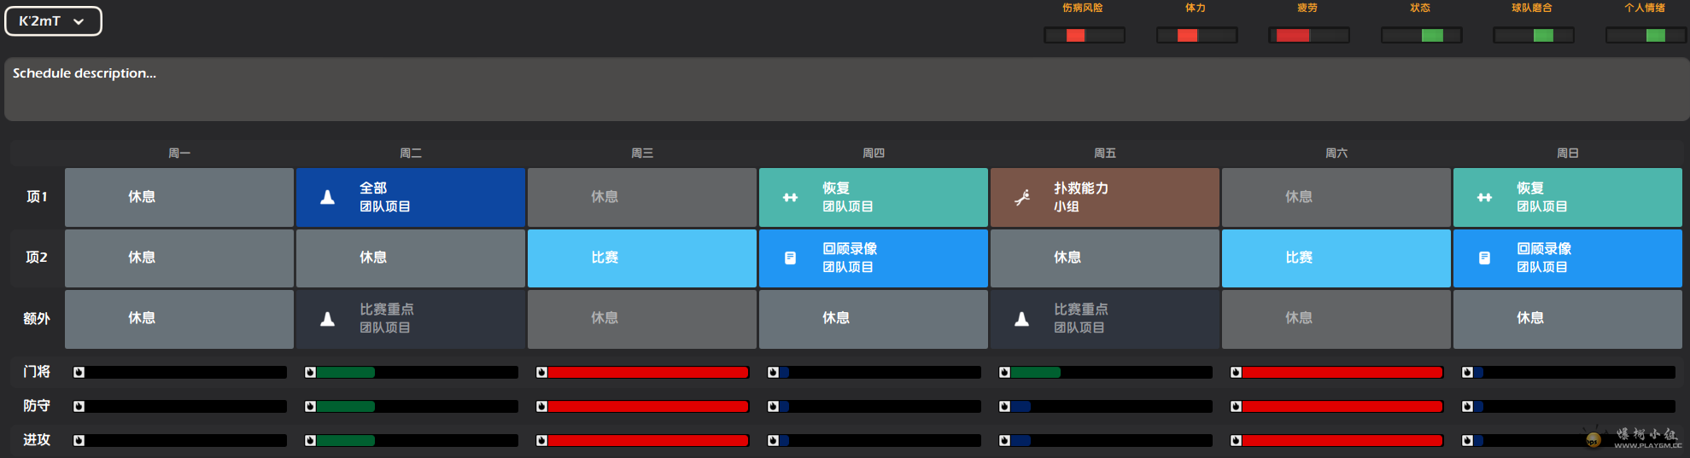Click the 周四 day column header

tap(873, 154)
